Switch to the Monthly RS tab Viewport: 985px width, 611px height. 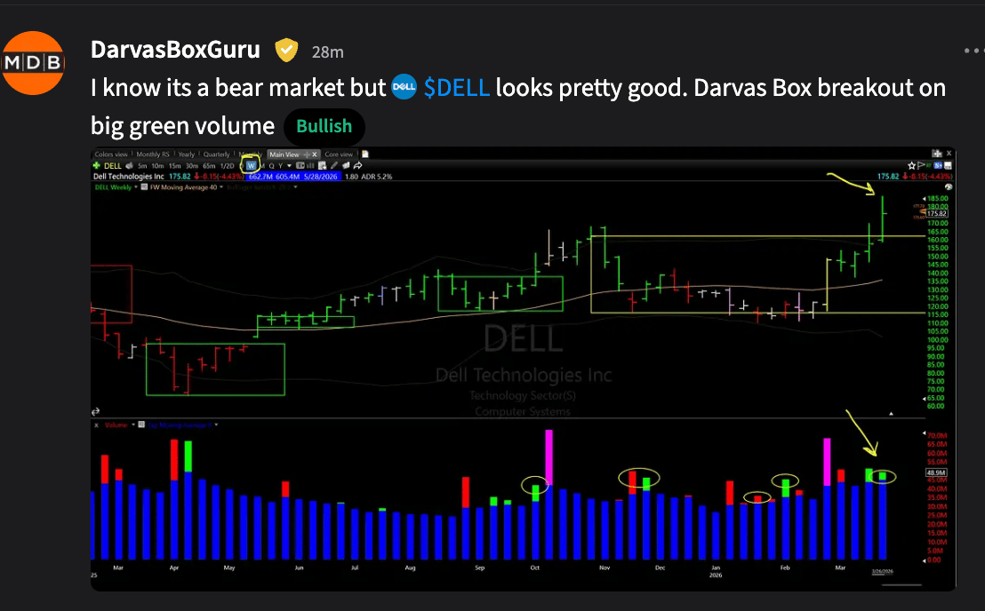click(153, 155)
